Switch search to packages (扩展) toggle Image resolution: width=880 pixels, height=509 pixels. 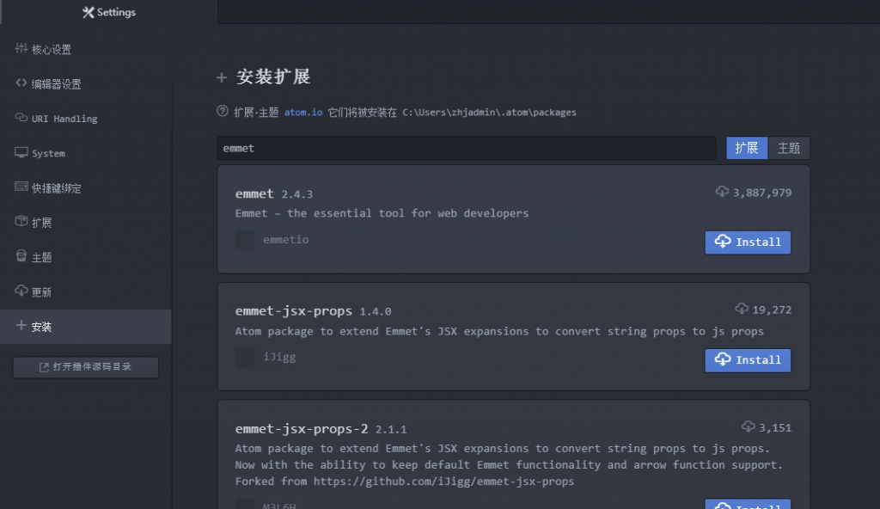click(747, 148)
